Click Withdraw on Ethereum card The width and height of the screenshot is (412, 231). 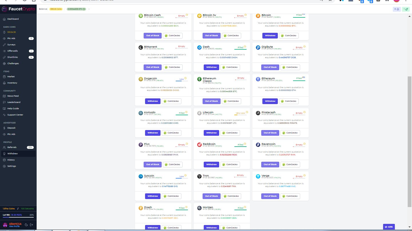[270, 101]
